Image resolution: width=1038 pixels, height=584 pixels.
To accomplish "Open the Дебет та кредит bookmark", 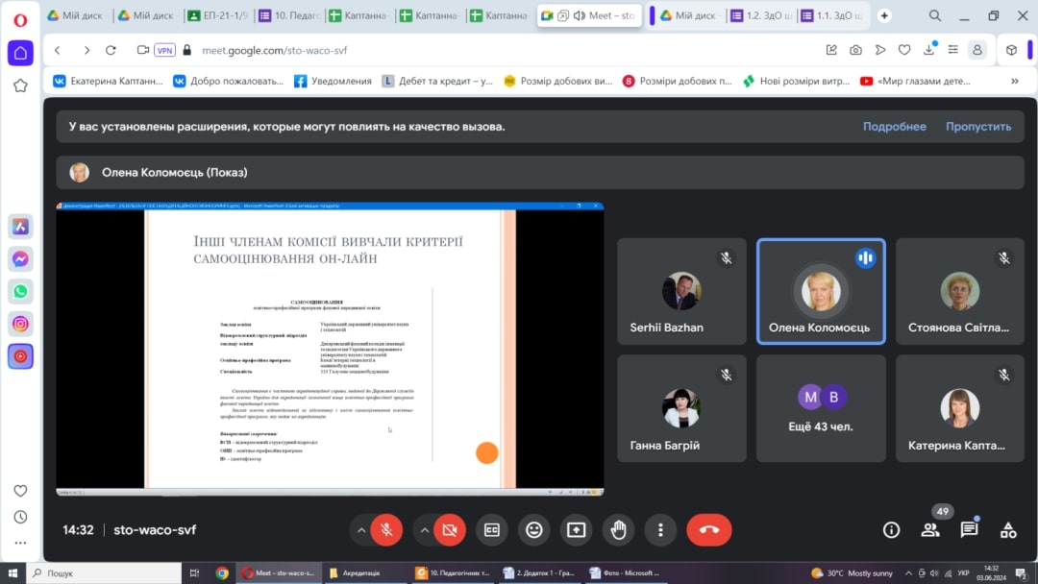I will (x=437, y=81).
